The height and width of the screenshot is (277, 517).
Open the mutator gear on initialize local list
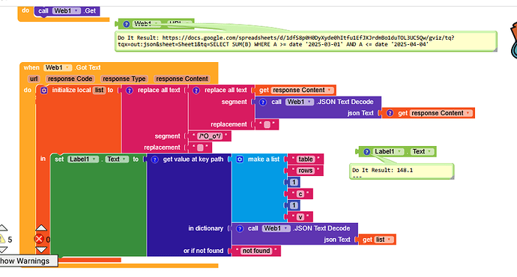(44, 91)
